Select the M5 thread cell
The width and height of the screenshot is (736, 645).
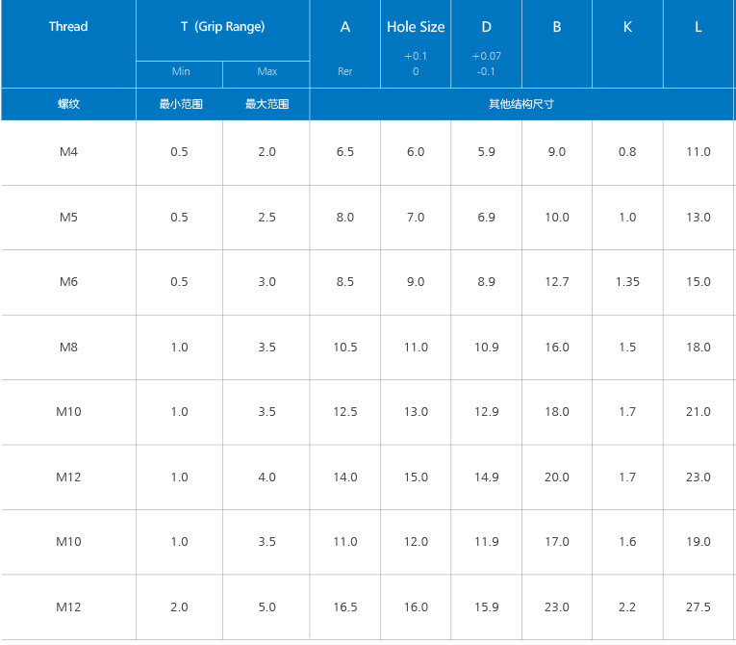tap(68, 218)
